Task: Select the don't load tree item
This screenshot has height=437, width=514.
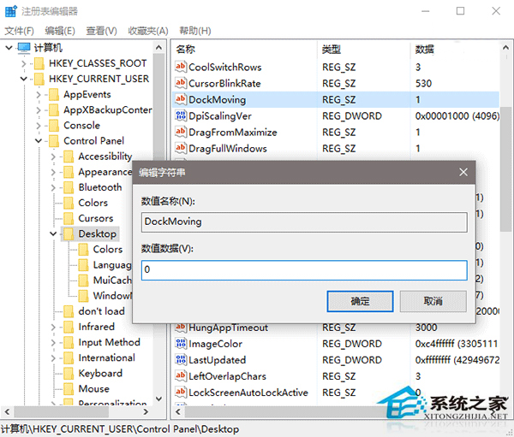Action: point(101,311)
